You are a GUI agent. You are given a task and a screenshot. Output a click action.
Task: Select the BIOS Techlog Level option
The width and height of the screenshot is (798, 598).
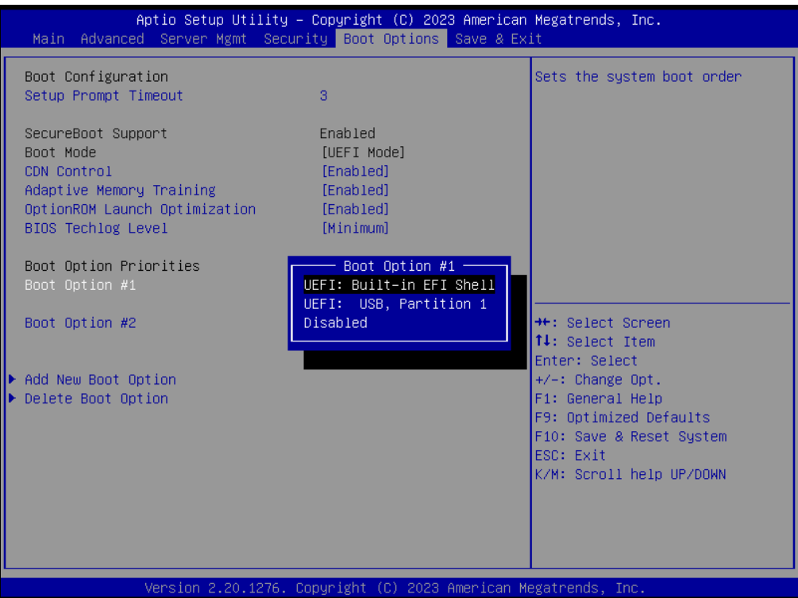coord(96,228)
